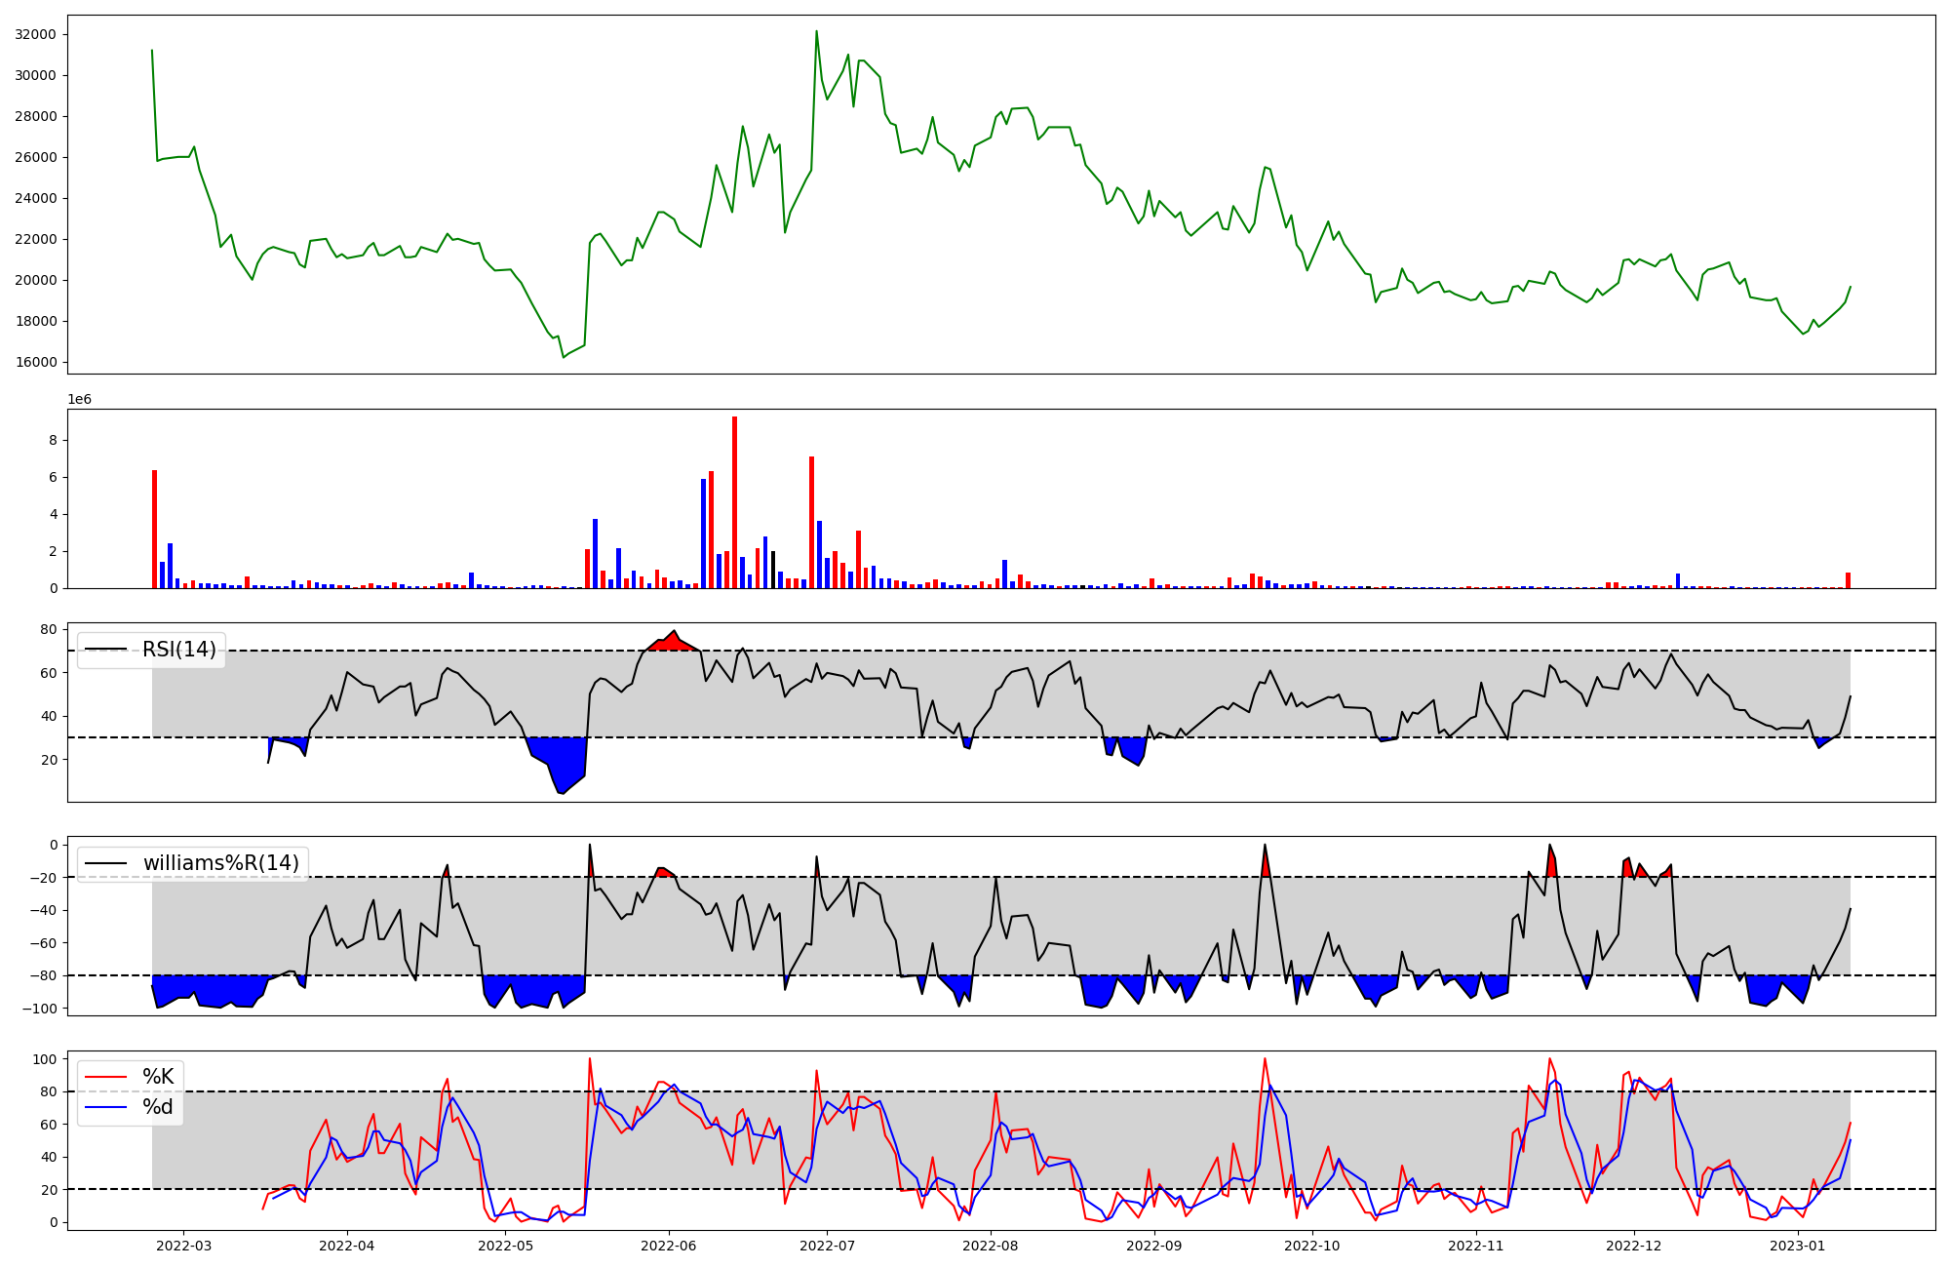1950x1268 pixels.
Task: Click the 1e6 volume axis offset text
Action: [79, 400]
